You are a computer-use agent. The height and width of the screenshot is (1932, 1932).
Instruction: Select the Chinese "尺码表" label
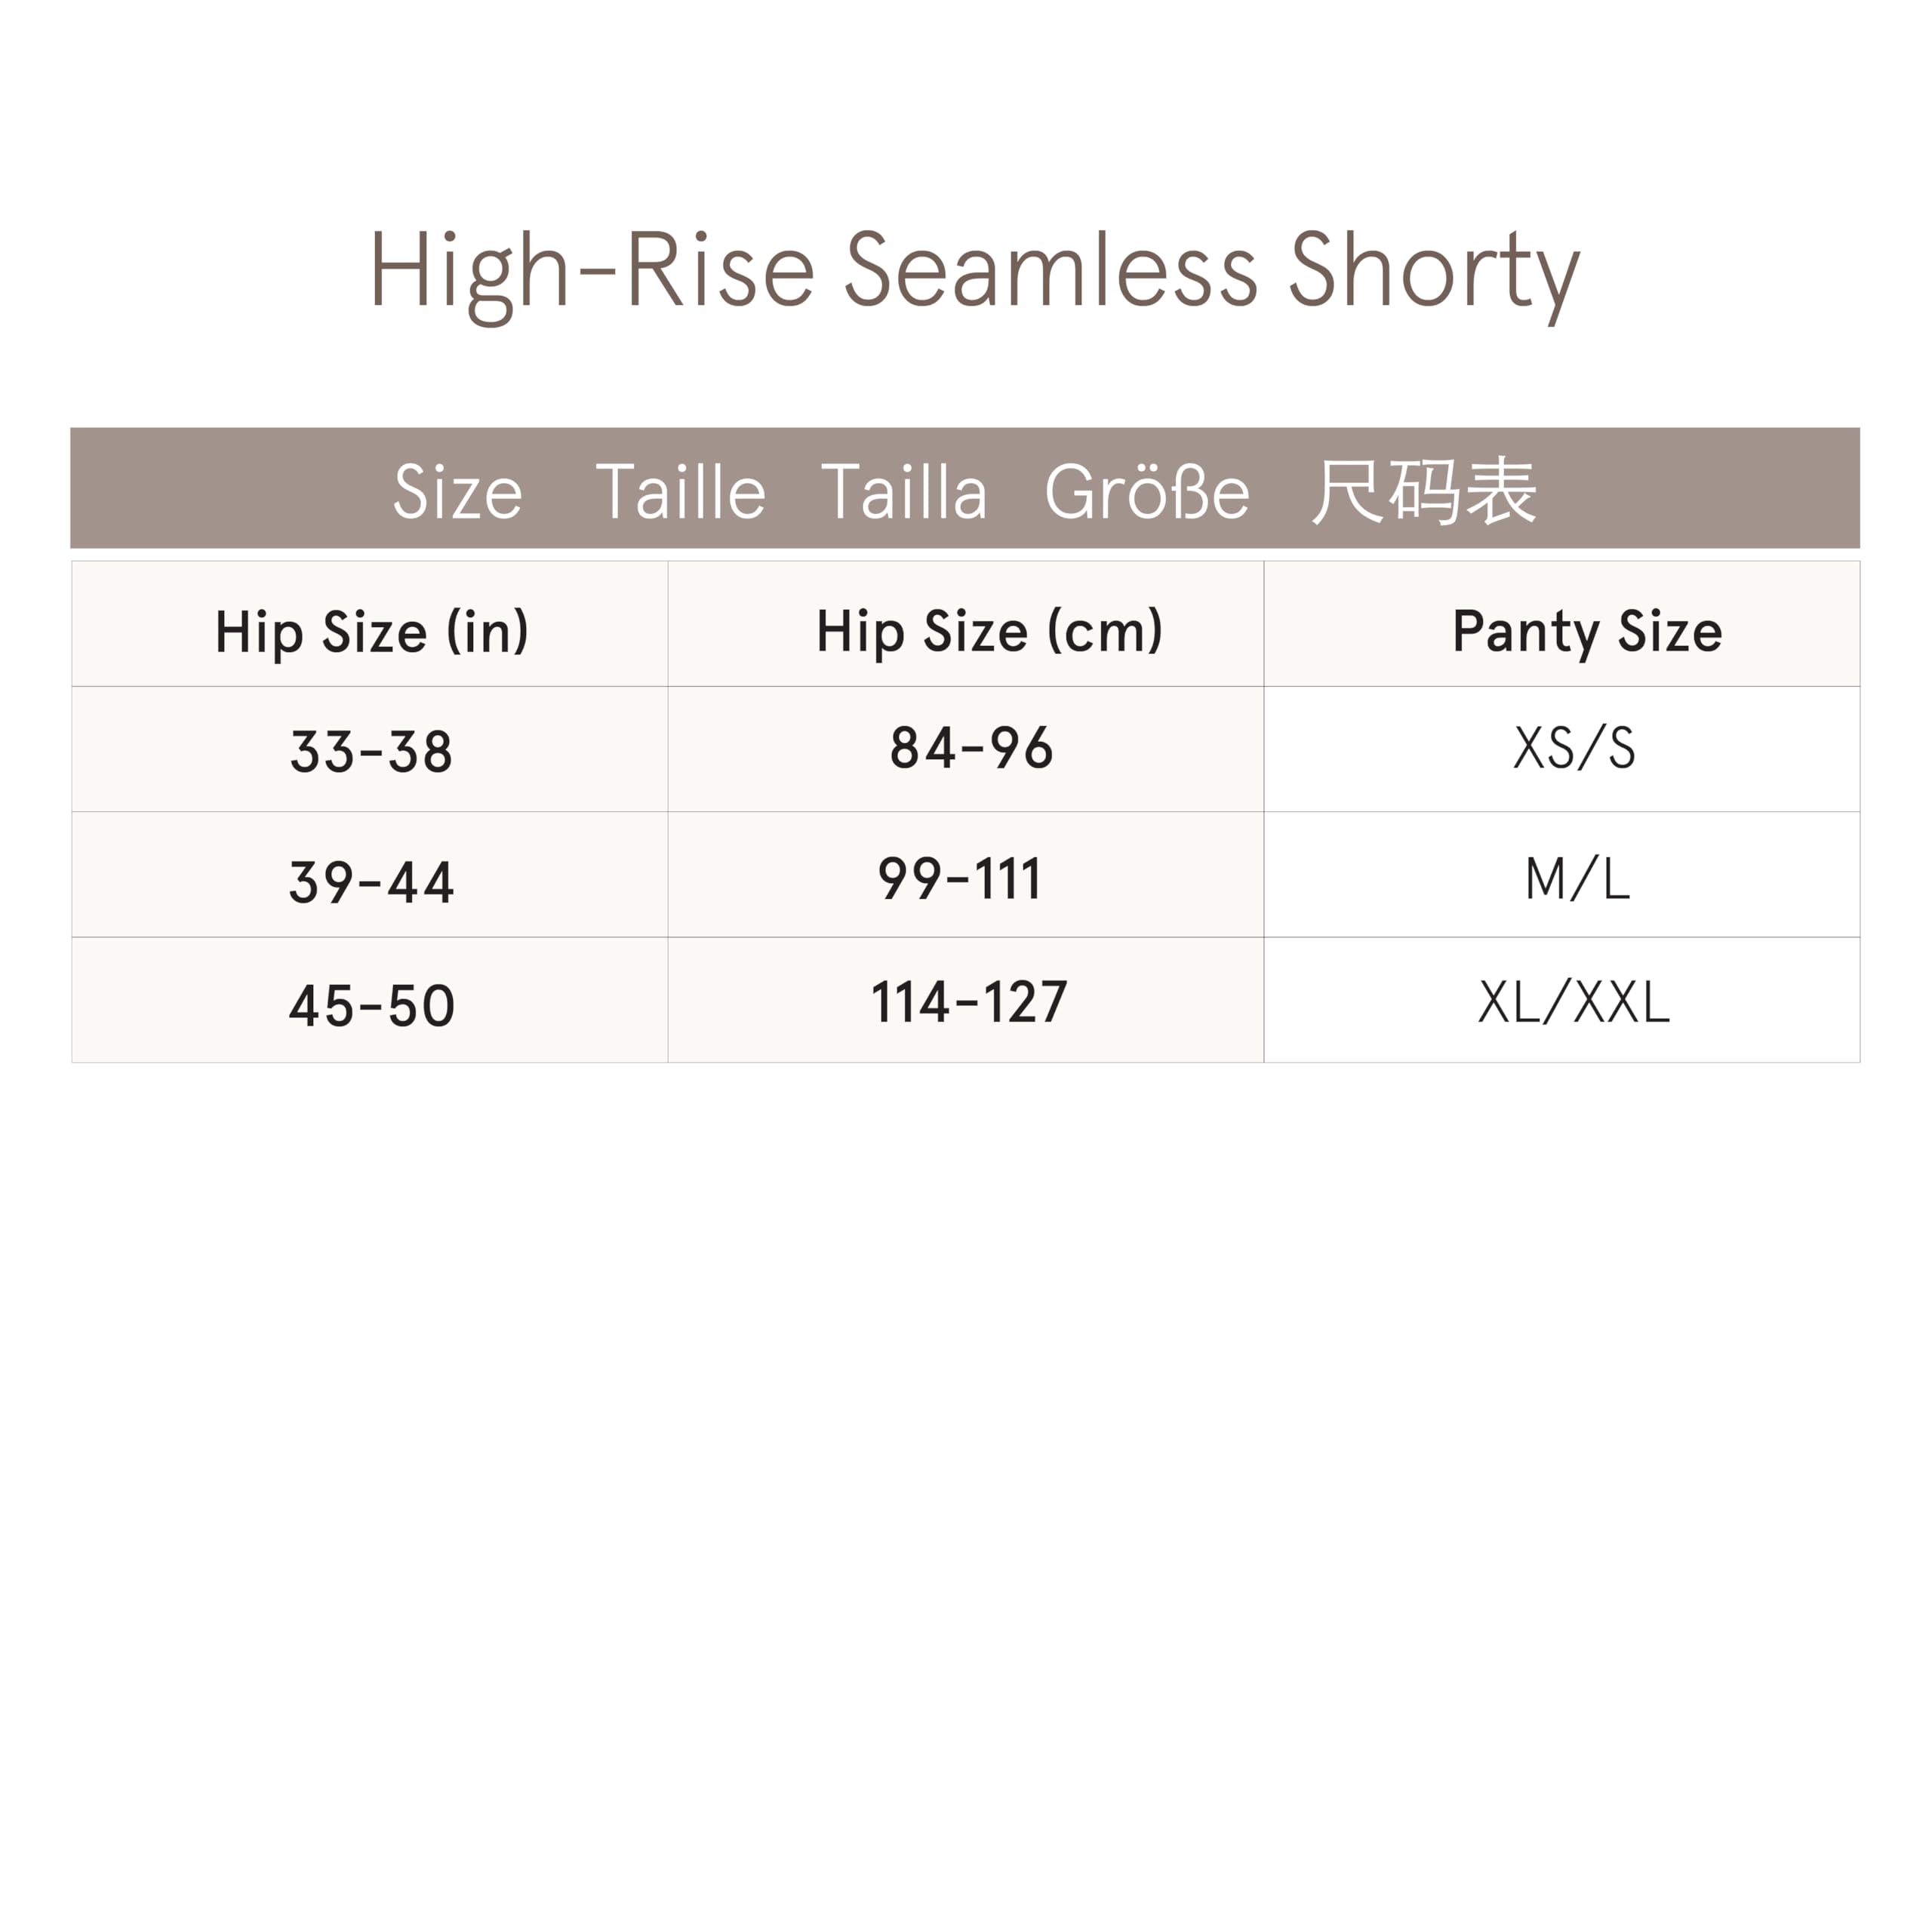[x=1423, y=492]
